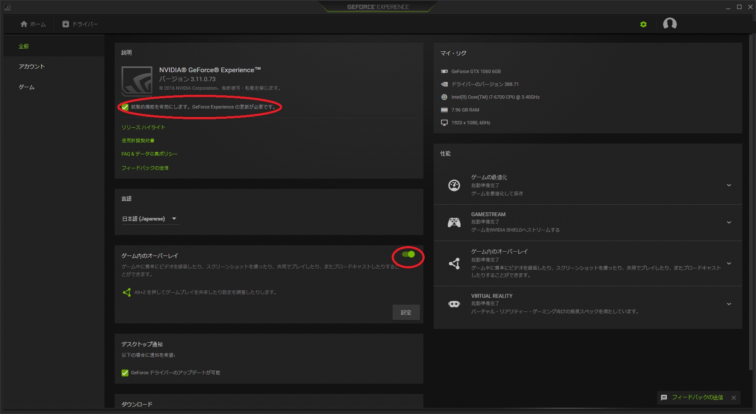Click the GeForce GTX 1060 6GB text
Screen dimensions: 756x414
[476, 72]
